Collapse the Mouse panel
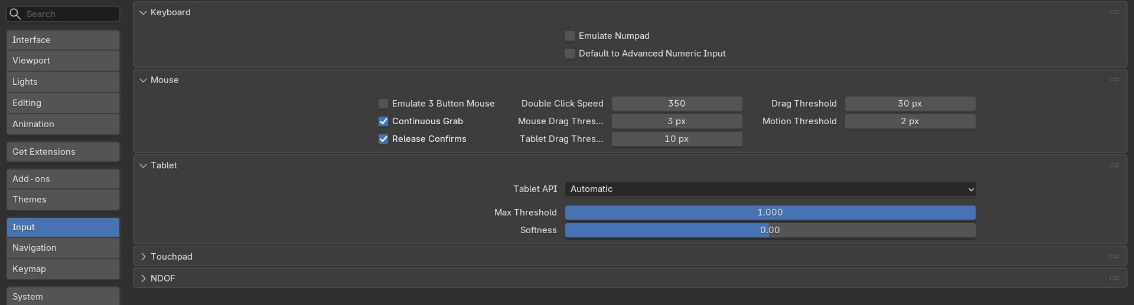The image size is (1134, 305). coord(143,80)
